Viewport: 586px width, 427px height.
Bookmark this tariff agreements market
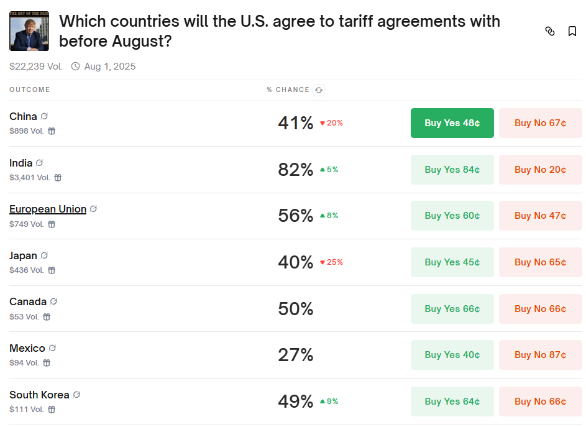coord(572,31)
